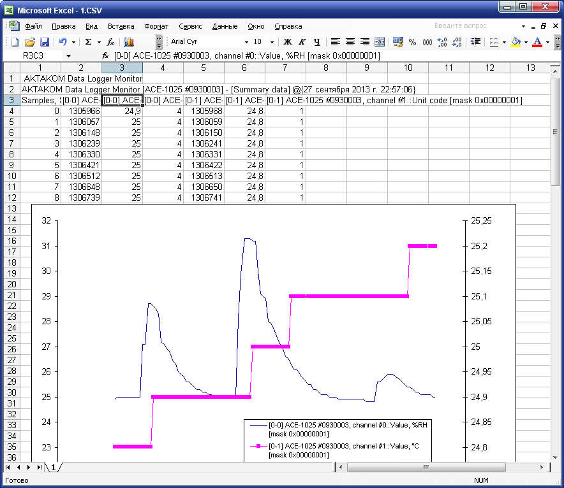Viewport: 564px width, 488px height.
Task: Expand the help question box dropdown
Action: [x=523, y=26]
